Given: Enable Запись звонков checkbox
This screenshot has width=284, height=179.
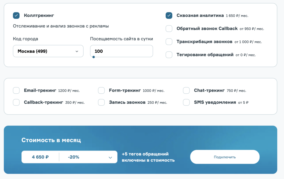Looking at the screenshot, I should [x=101, y=102].
